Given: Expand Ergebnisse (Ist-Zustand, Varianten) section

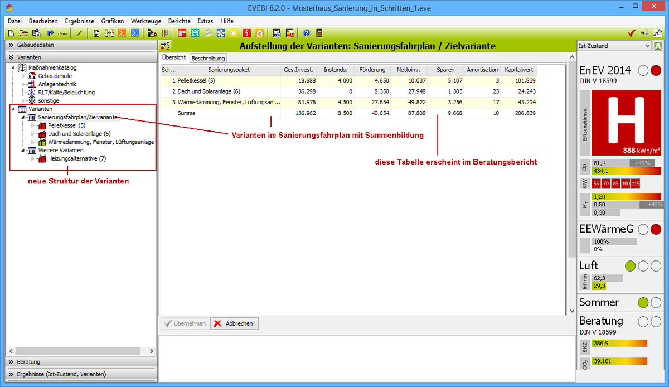Looking at the screenshot, I should (81, 374).
